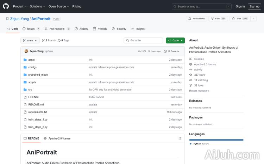Show the Apache-2.0 license tab

[57, 138]
